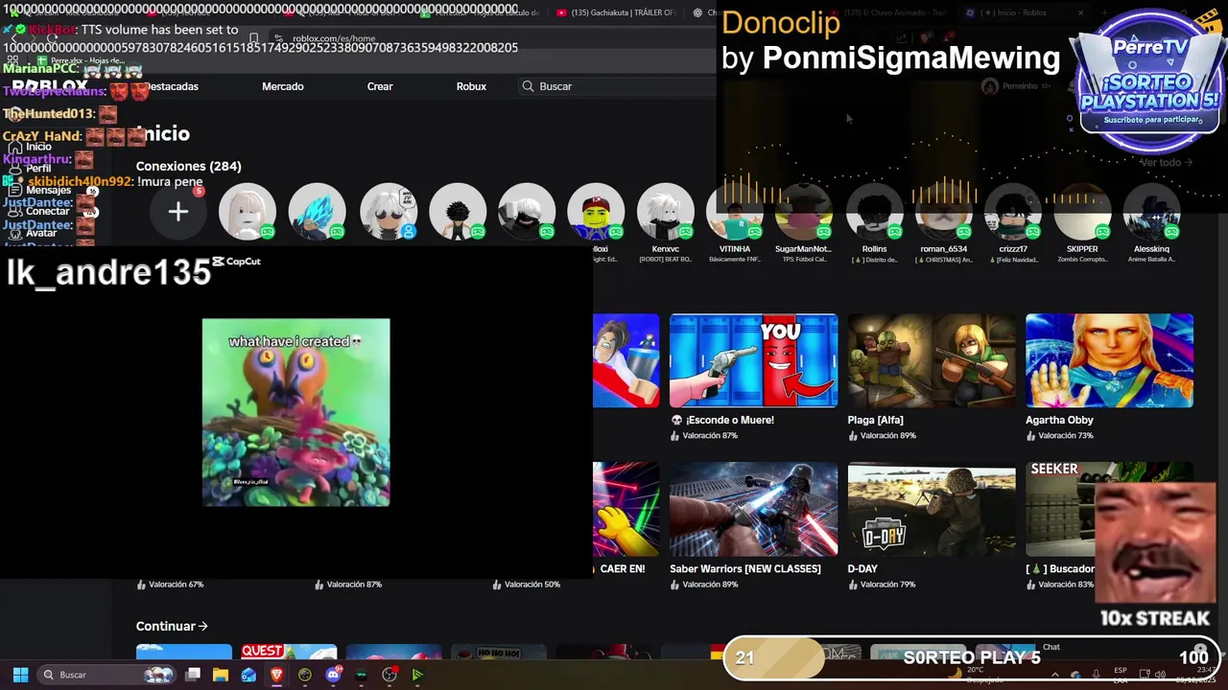Open the QUEST game in Continuar row
Screen dimensions: 1228x690
pos(289,653)
